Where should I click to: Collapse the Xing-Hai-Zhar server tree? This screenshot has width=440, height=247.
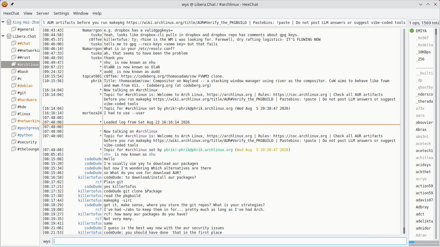(x=3, y=22)
